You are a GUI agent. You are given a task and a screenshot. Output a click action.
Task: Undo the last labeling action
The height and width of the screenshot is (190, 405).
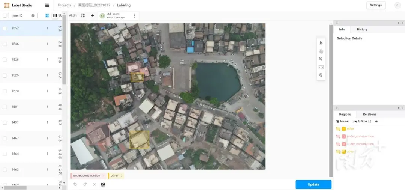75,185
